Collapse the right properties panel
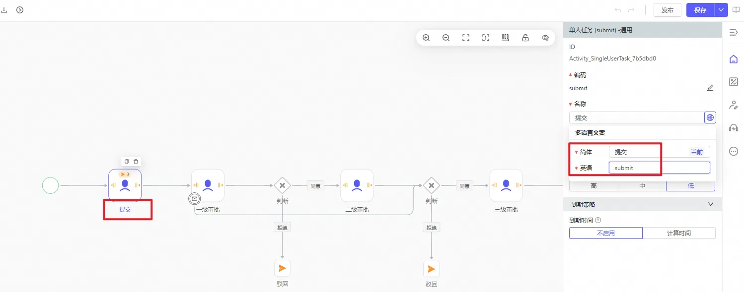 coord(734,32)
